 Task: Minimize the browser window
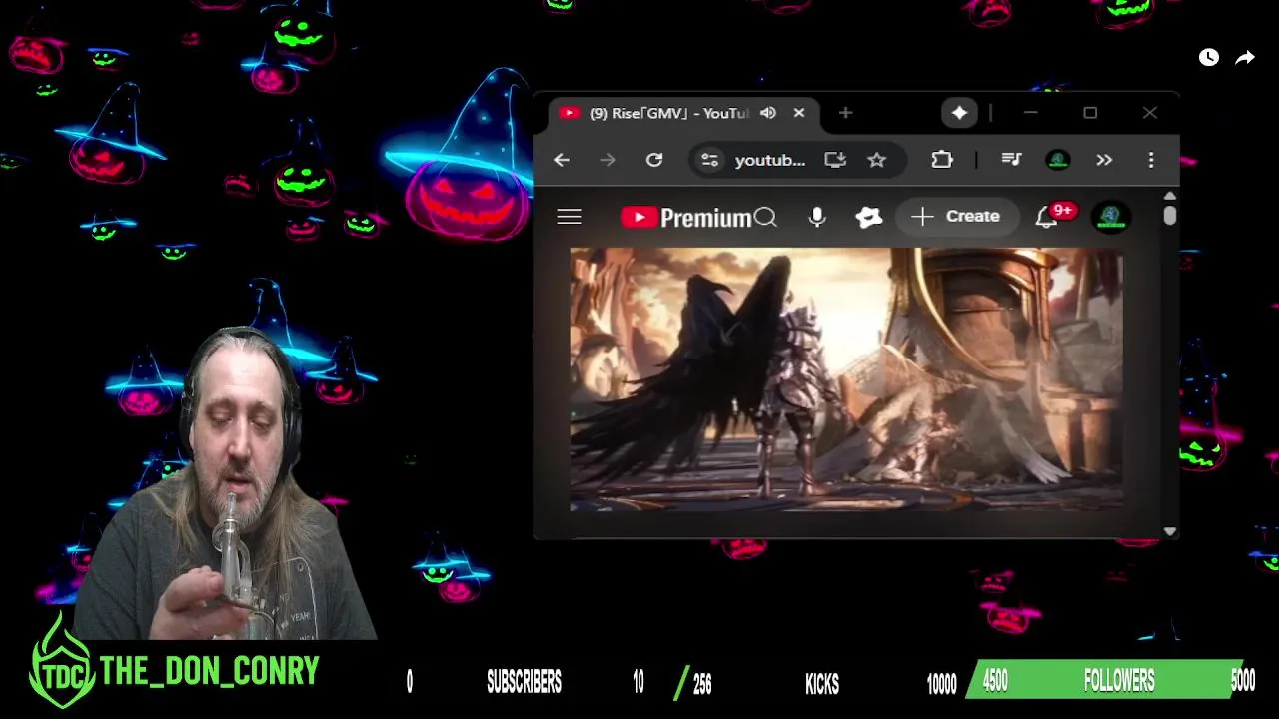(x=1030, y=113)
